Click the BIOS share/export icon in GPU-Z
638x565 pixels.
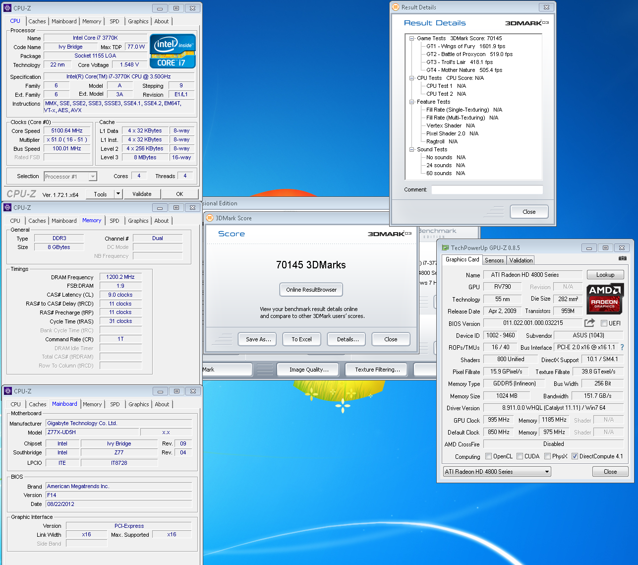click(589, 323)
